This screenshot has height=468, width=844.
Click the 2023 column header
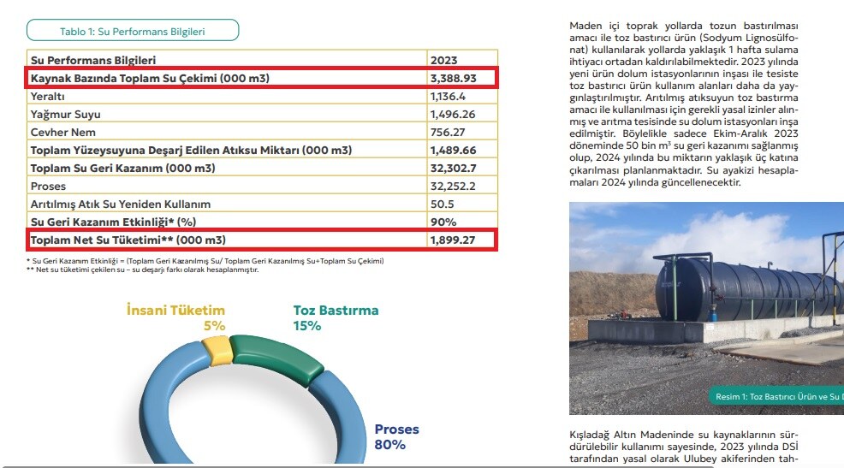[x=444, y=61]
